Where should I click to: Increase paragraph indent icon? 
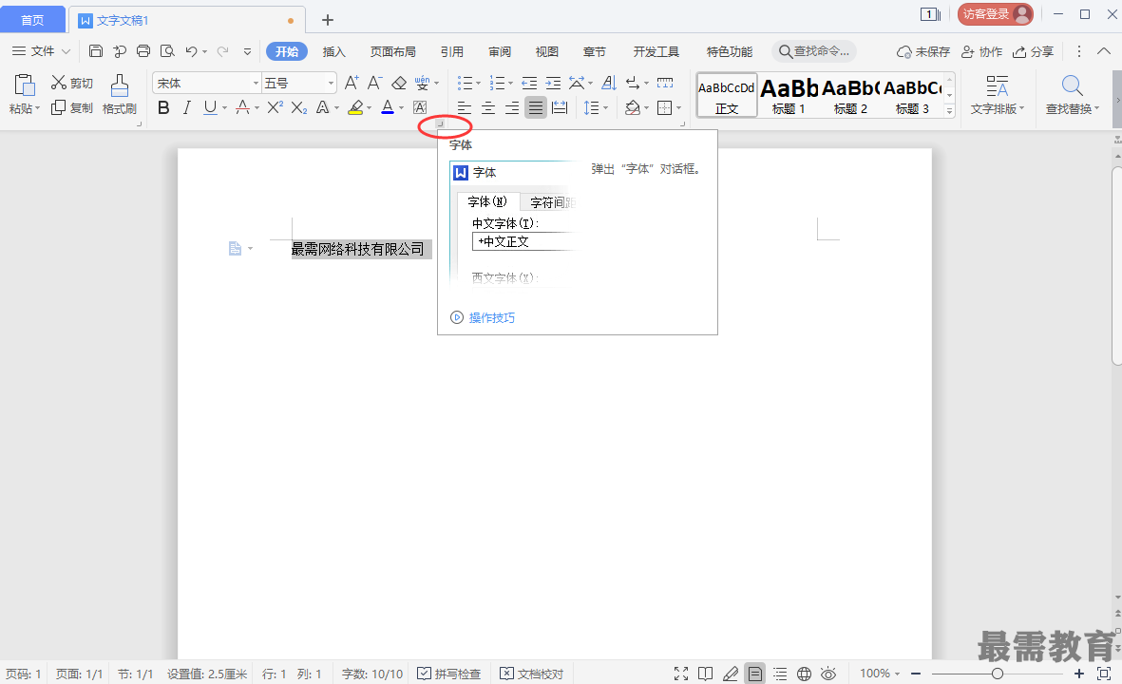[553, 83]
